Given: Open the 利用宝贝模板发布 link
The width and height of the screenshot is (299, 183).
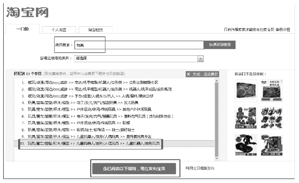Looking at the screenshot, I should [200, 168].
